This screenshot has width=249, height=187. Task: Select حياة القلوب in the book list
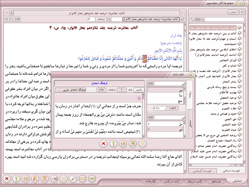point(229,130)
